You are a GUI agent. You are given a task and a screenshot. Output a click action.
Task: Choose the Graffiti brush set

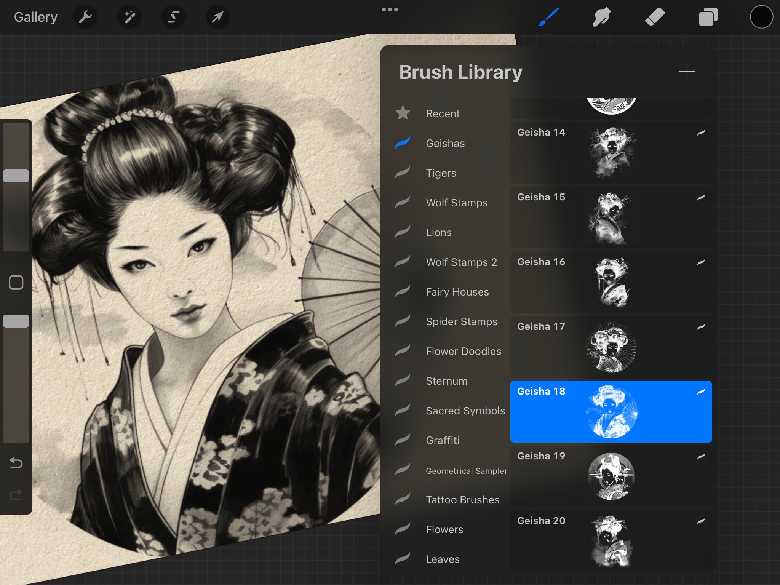point(443,440)
